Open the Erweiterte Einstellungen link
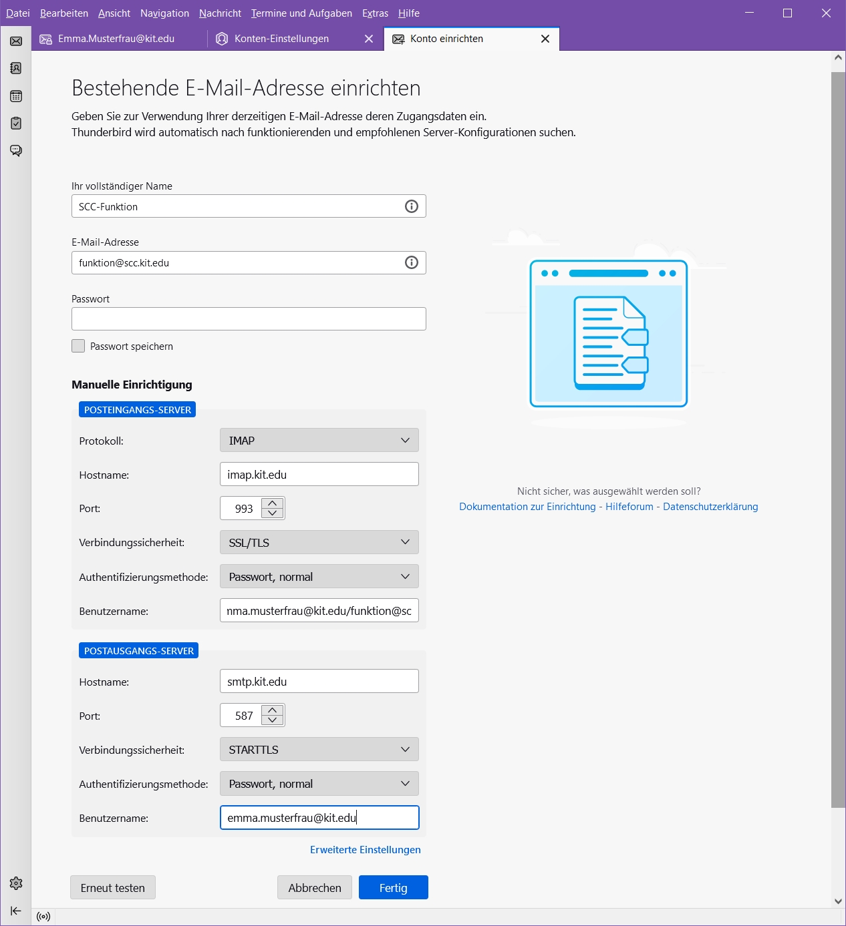 pos(365,850)
